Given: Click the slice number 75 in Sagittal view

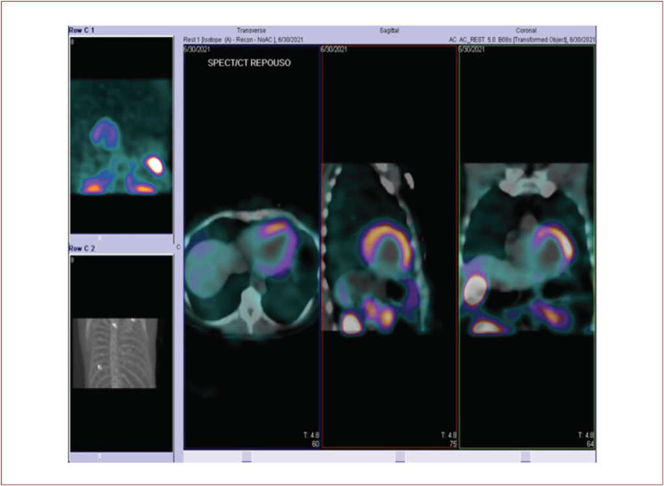Looking at the screenshot, I should [x=453, y=444].
